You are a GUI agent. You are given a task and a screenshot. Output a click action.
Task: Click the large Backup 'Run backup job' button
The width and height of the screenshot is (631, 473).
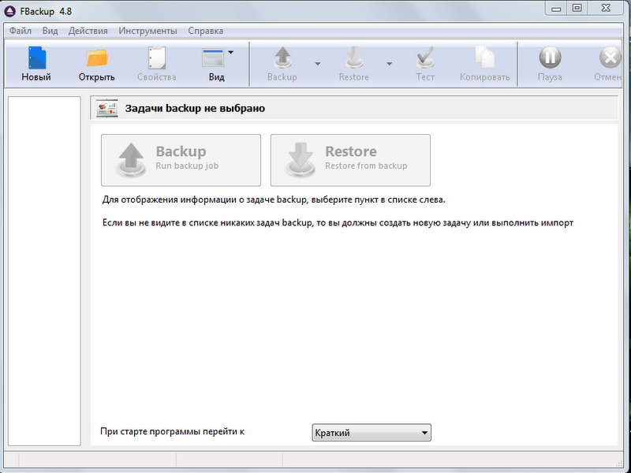click(x=181, y=160)
